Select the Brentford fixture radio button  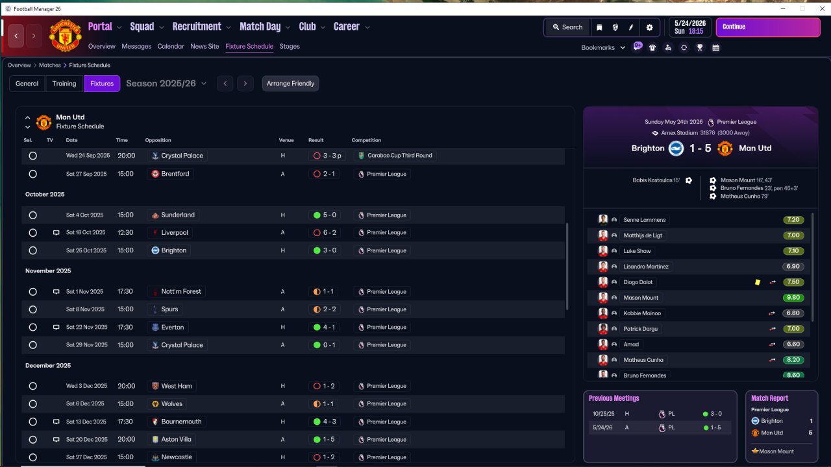(32, 174)
